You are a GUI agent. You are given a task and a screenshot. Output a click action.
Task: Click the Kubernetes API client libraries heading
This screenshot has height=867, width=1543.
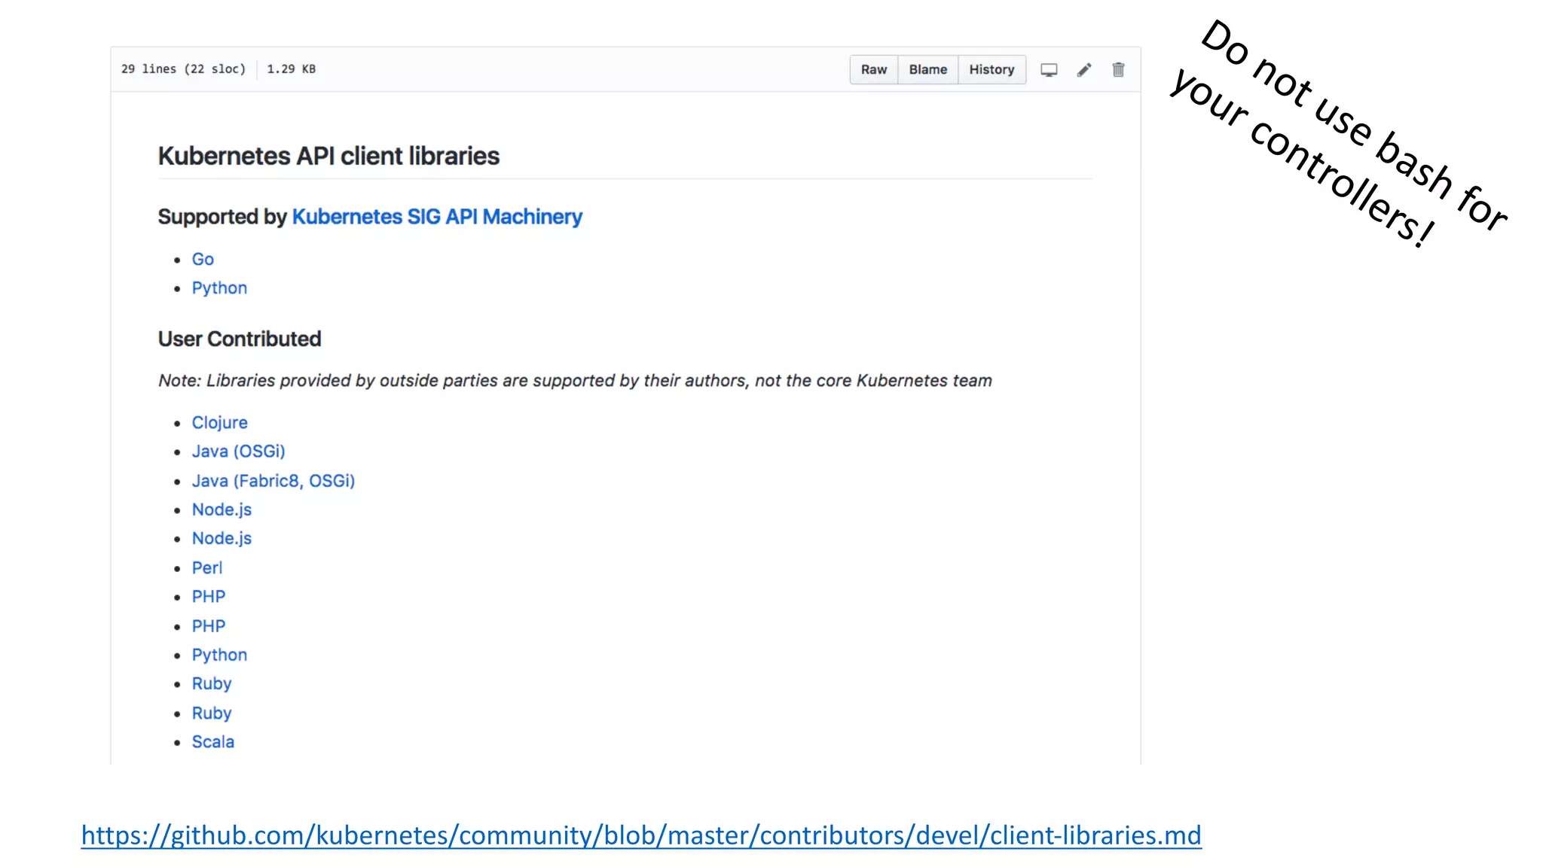click(328, 157)
